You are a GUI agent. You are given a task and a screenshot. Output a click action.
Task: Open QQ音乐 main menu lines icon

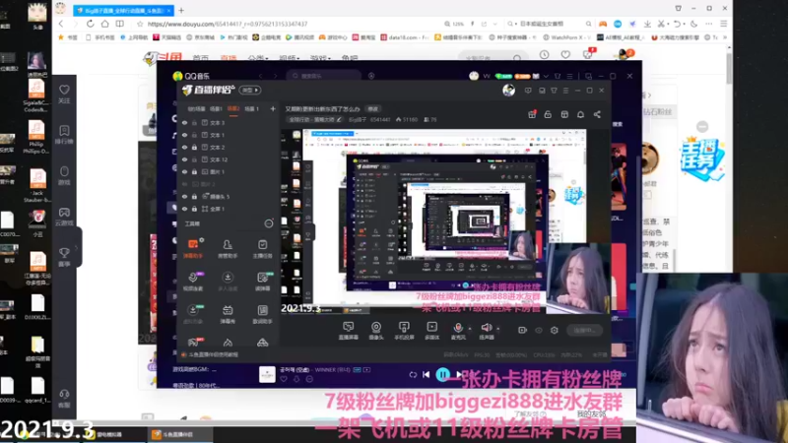569,77
